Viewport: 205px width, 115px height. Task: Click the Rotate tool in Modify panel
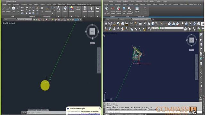[30, 8]
